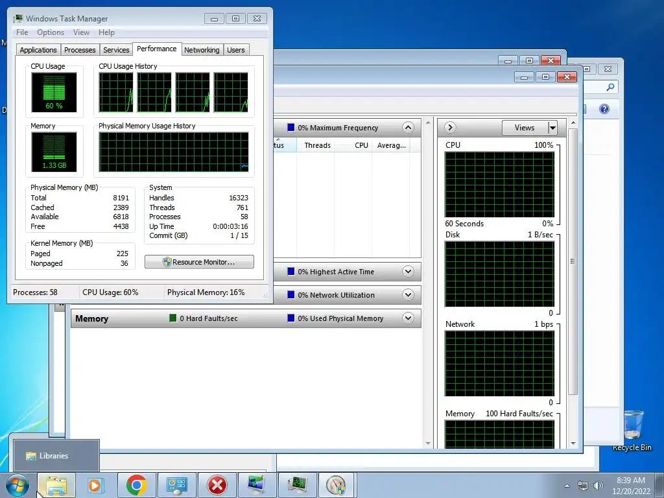Click the blue Network Utilization indicator

click(x=291, y=295)
